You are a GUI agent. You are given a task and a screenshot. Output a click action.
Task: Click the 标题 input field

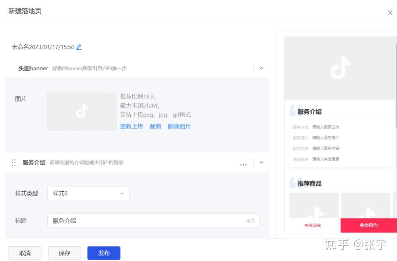[x=153, y=221]
